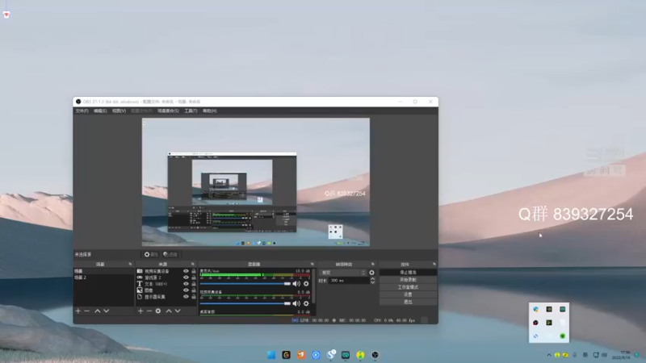Toggle lock on text GDI+ source
This screenshot has width=646, height=363.
tap(194, 284)
